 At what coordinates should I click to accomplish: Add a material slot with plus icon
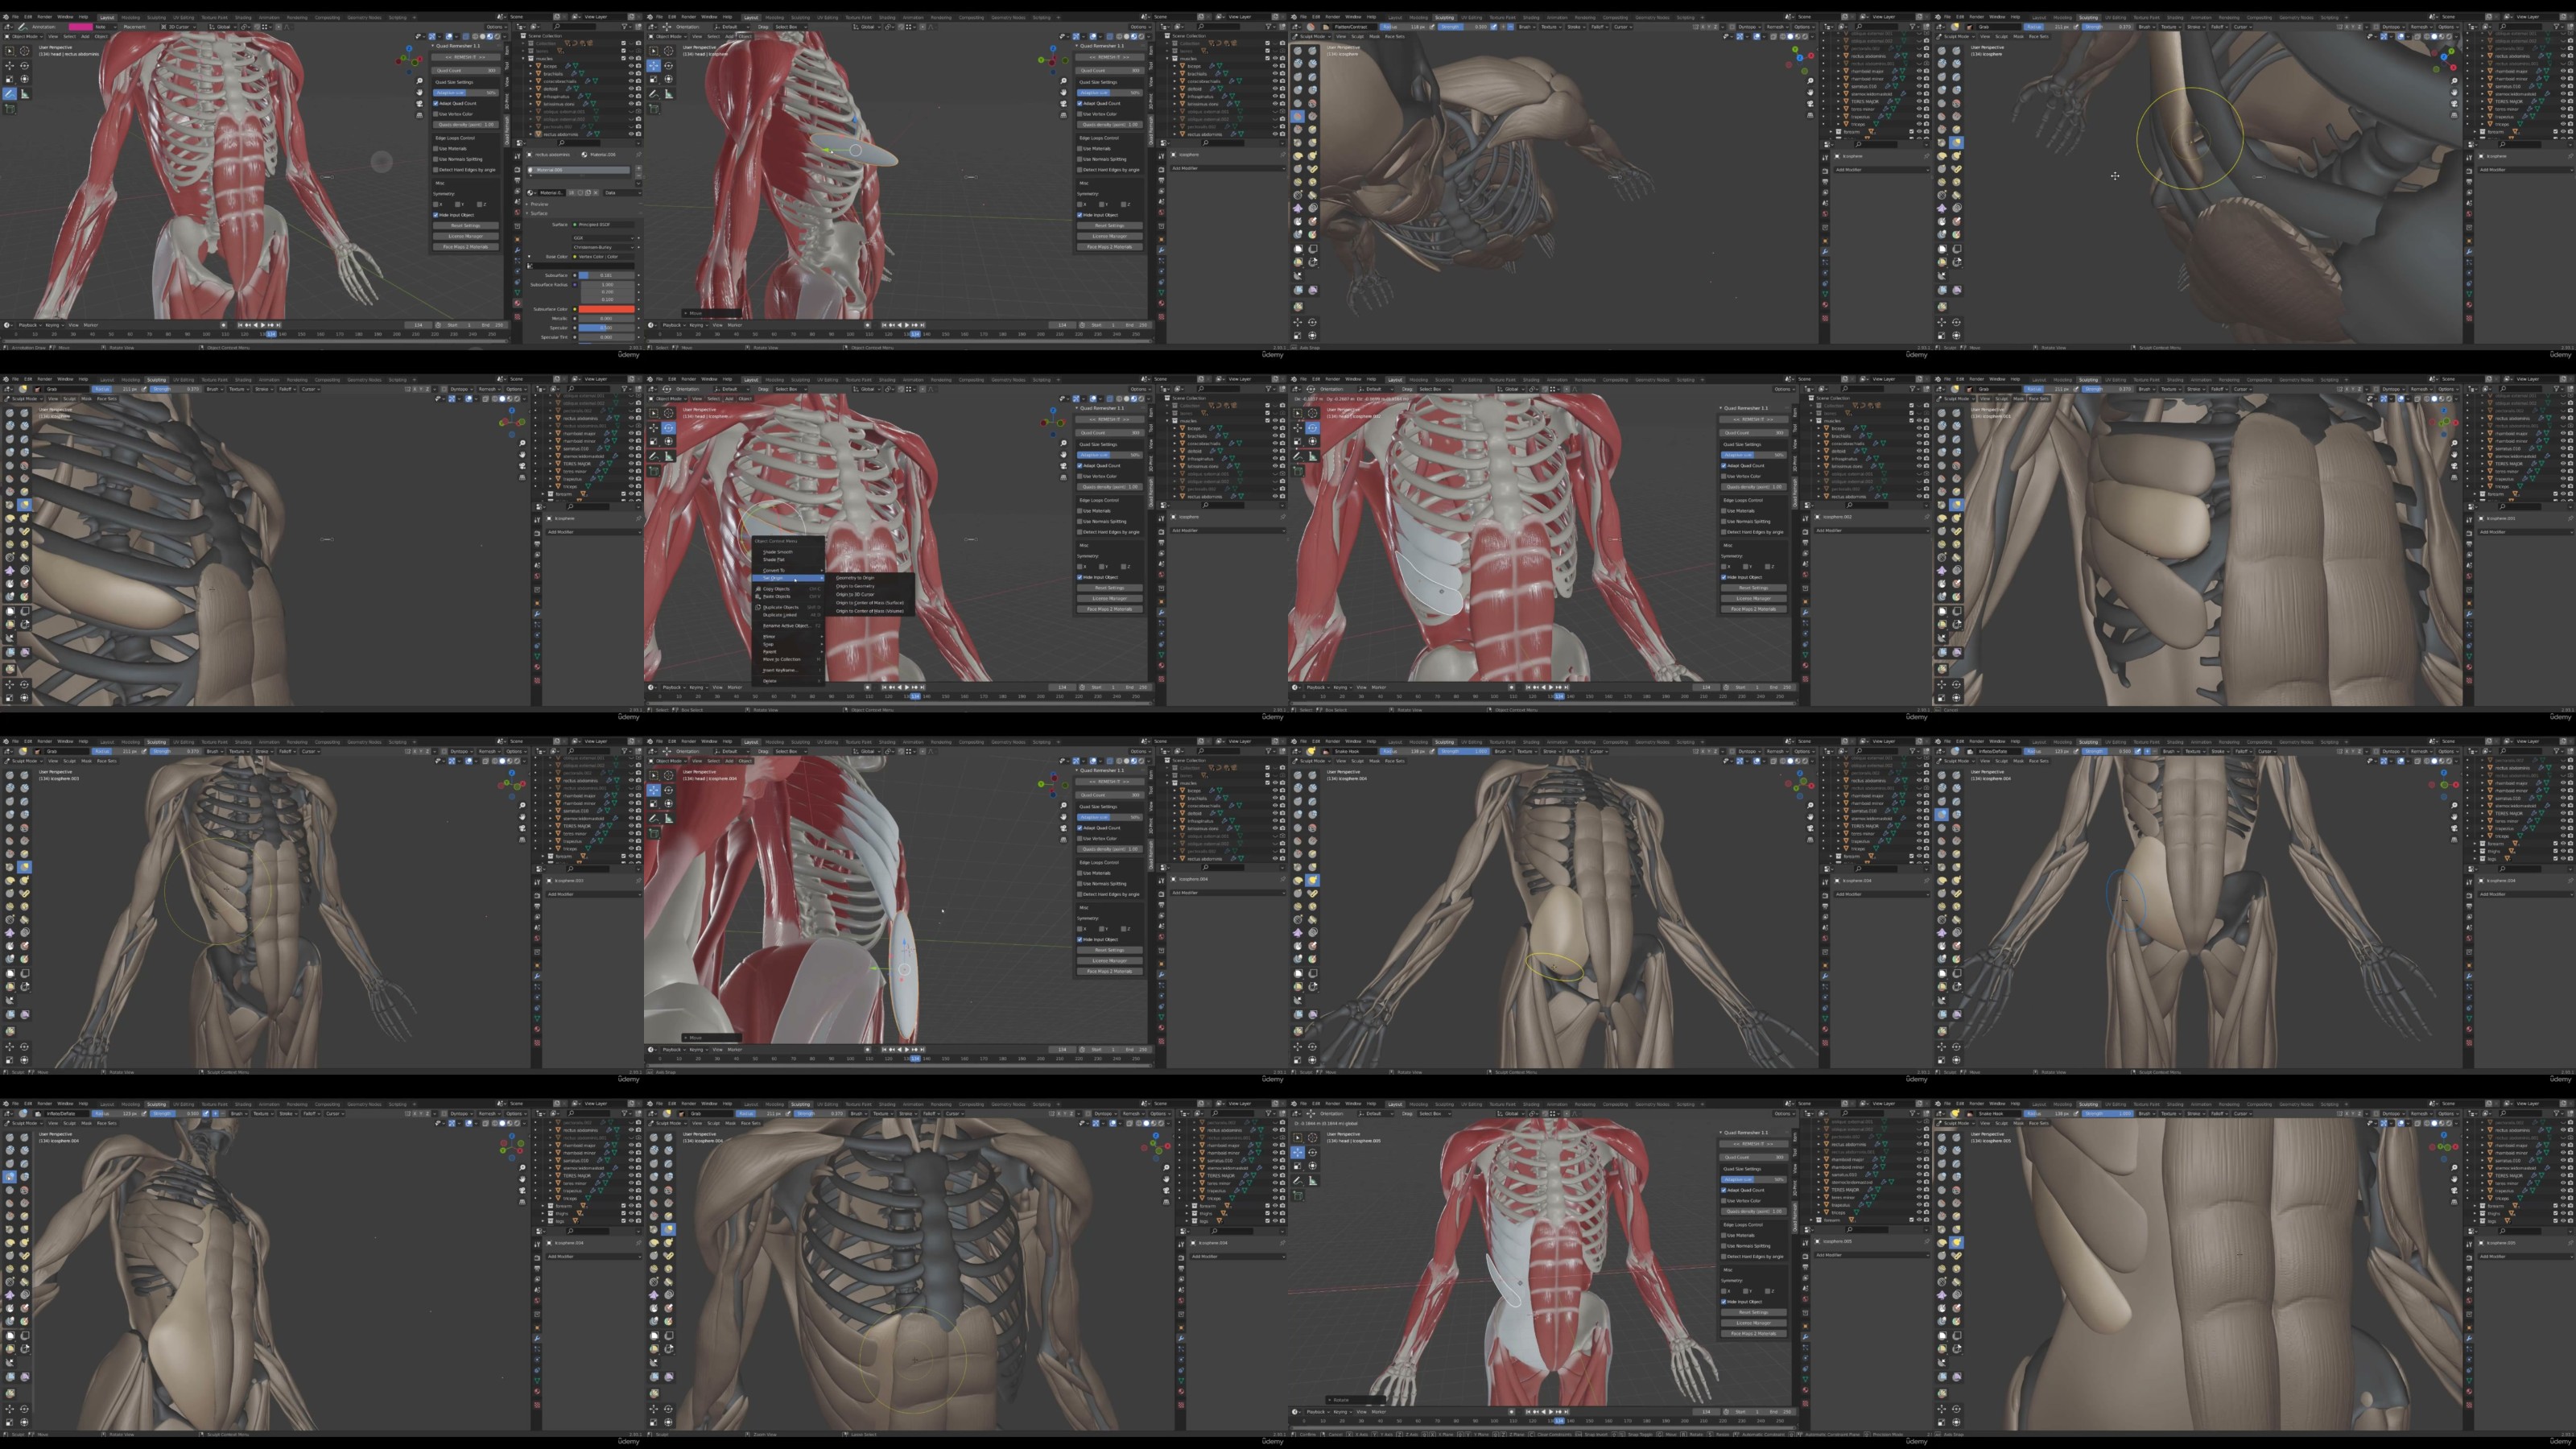(639, 169)
